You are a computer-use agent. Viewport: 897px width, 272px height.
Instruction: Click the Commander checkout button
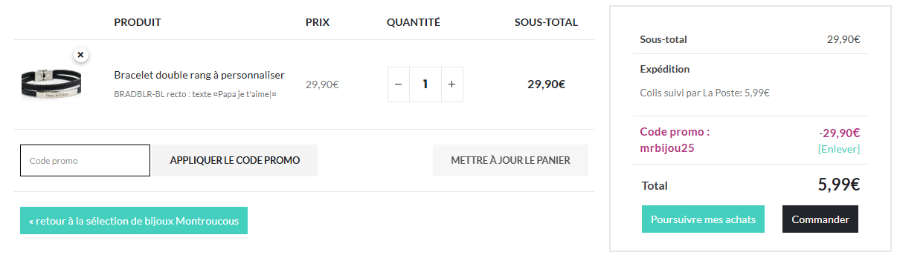[820, 219]
